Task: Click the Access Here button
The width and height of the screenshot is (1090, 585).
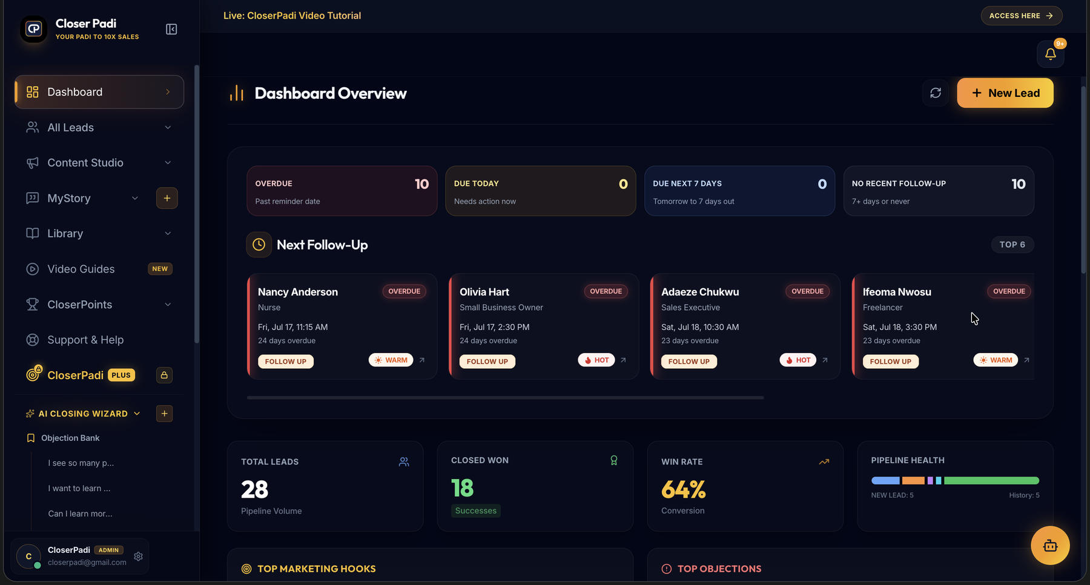Action: (x=1022, y=16)
